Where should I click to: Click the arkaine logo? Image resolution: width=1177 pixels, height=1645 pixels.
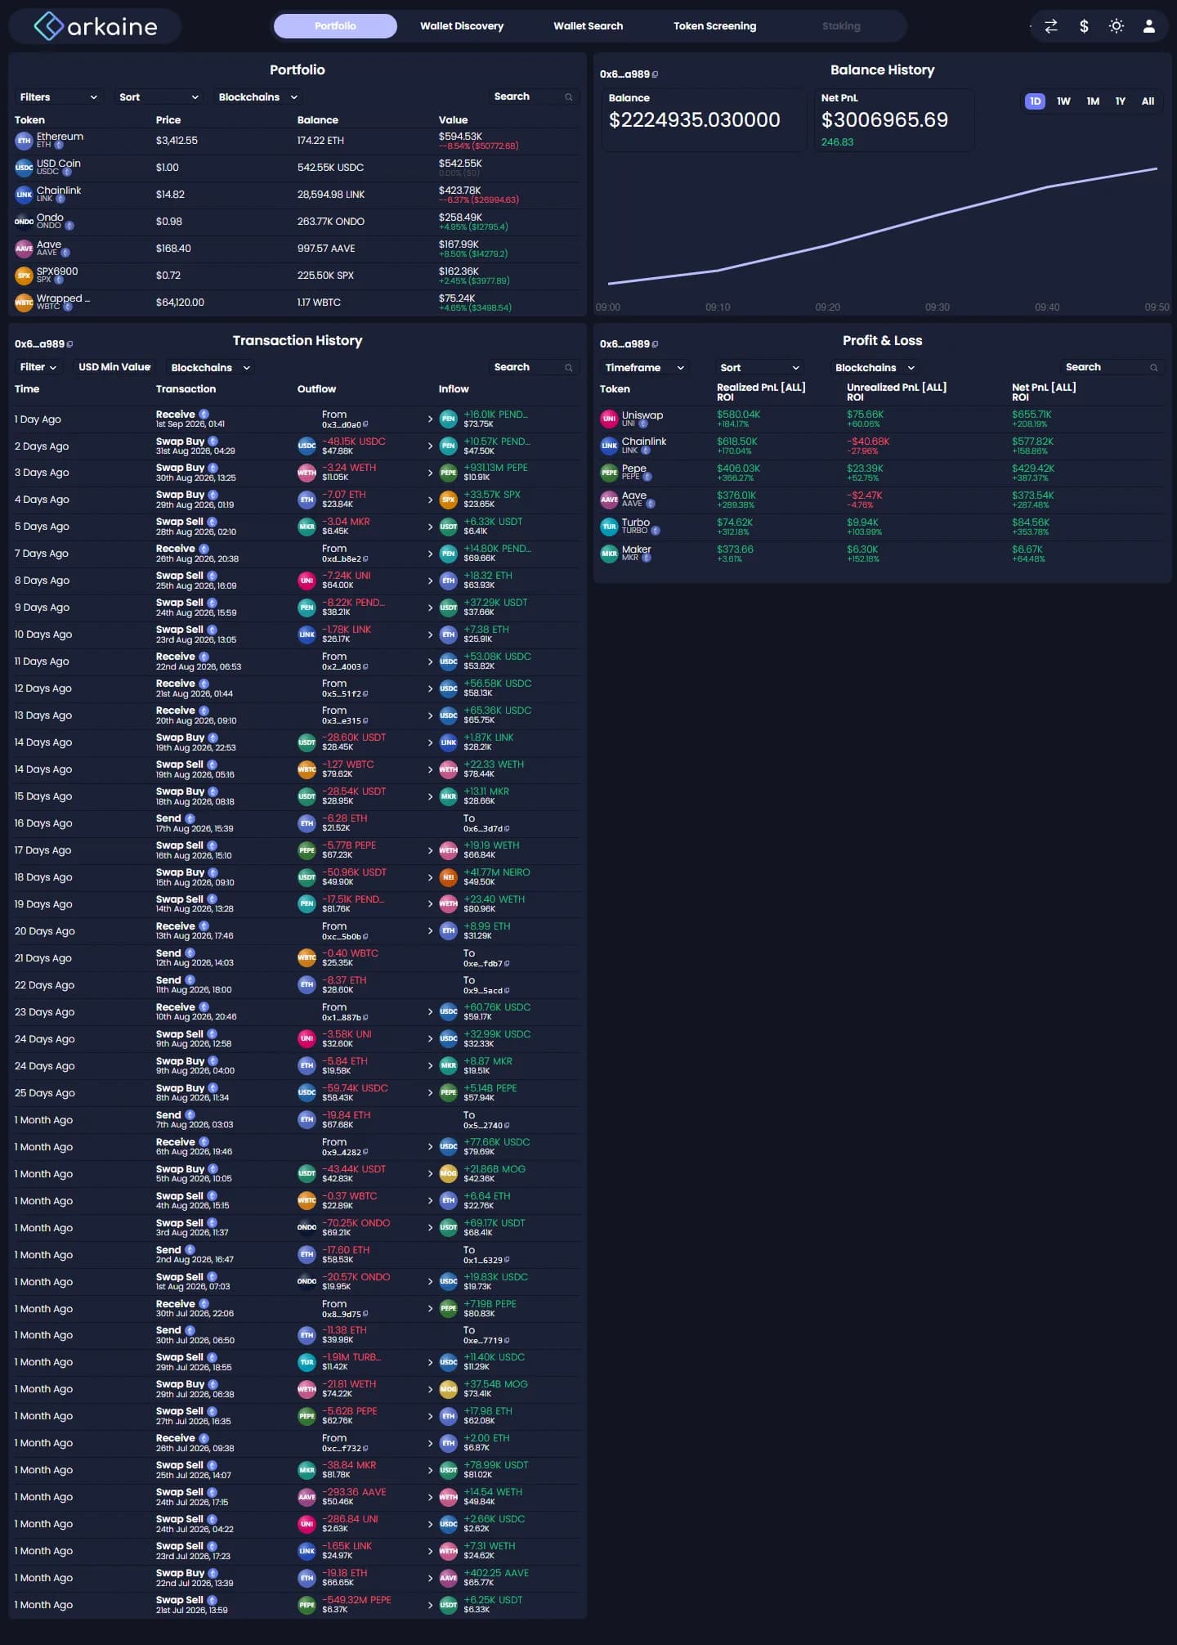pos(96,26)
